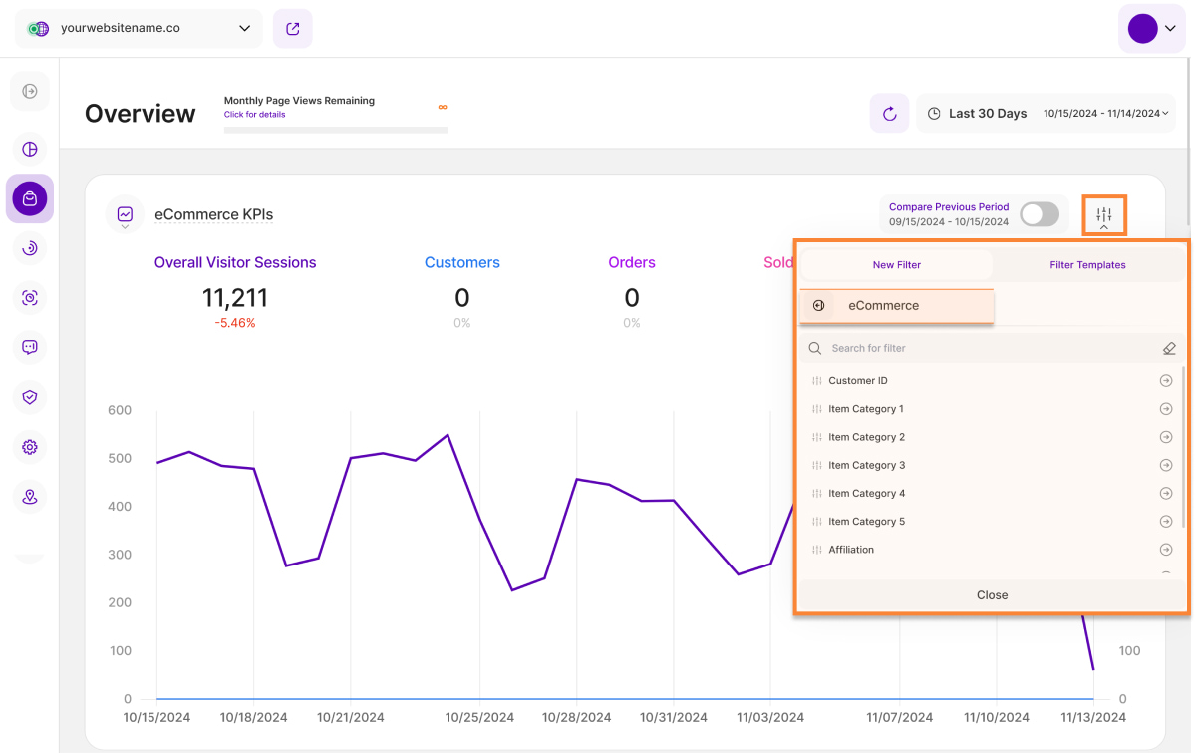Image resolution: width=1195 pixels, height=753 pixels.
Task: Select the Customer ID filter option
Action: (x=858, y=381)
